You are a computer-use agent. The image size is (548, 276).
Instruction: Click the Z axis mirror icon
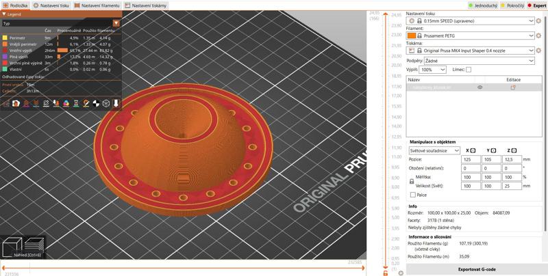click(514, 150)
